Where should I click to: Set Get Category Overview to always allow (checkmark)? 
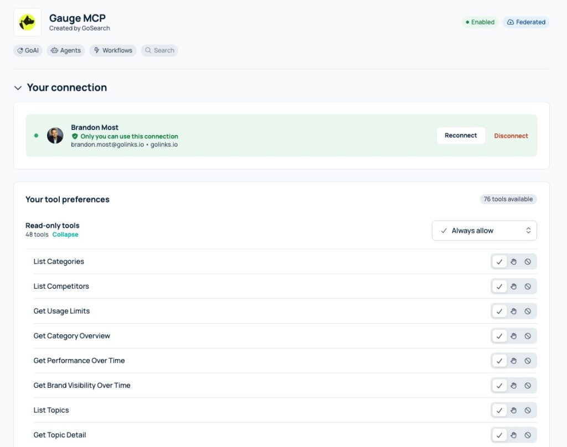coord(499,336)
